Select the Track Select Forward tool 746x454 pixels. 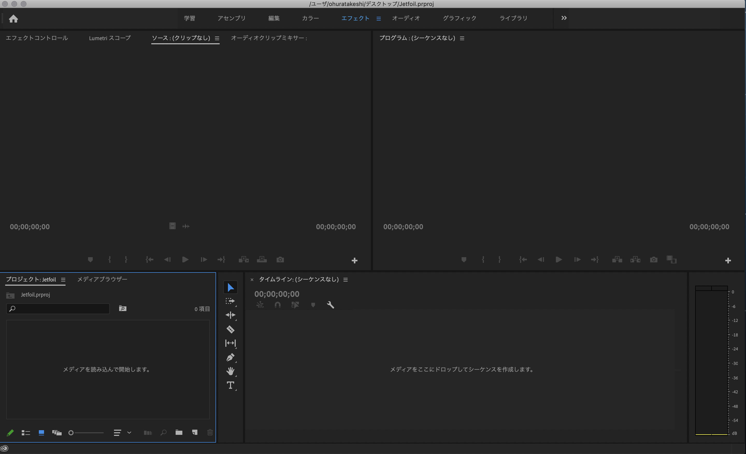pyautogui.click(x=230, y=301)
